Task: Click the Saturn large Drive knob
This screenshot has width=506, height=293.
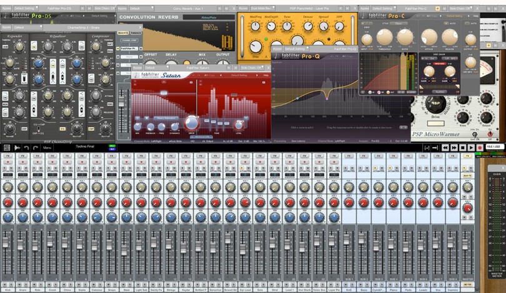Action: point(192,123)
